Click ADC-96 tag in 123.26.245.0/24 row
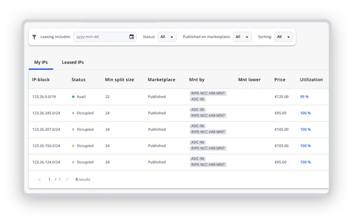Image resolution: width=353 pixels, height=223 pixels. (x=198, y=110)
